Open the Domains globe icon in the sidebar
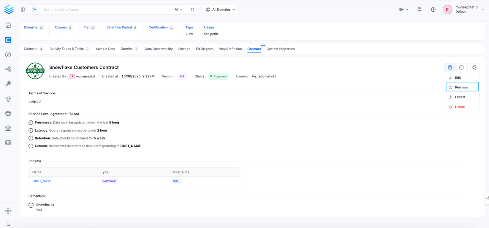 [8, 113]
